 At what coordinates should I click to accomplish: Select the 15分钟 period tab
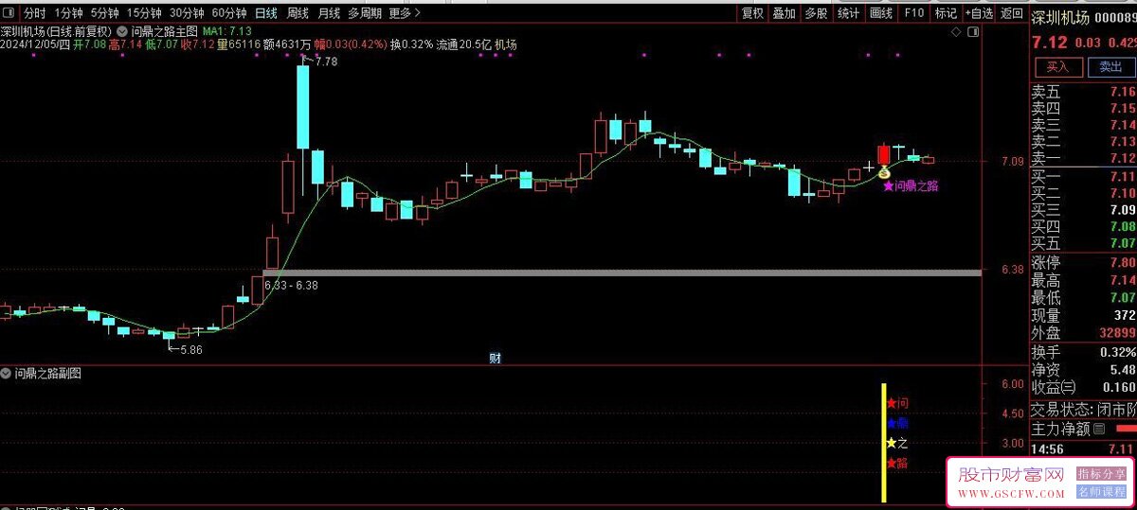point(145,13)
